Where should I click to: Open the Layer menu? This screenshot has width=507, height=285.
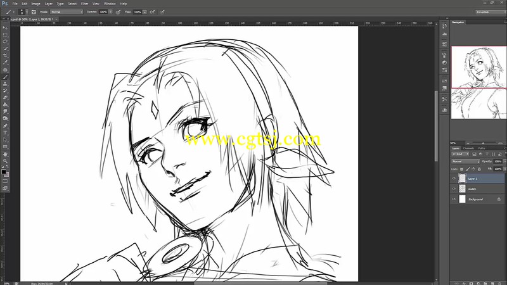click(x=49, y=4)
